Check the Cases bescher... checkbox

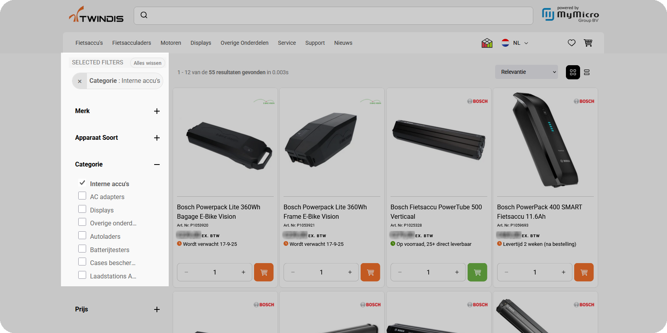(x=82, y=262)
